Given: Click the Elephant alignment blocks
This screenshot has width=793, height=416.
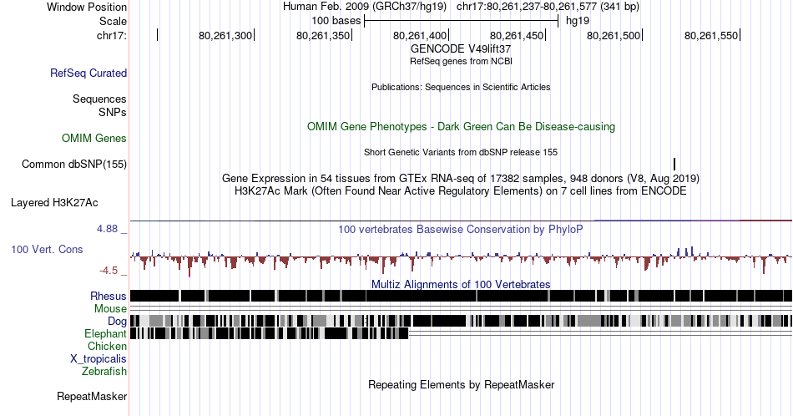Looking at the screenshot, I should [269, 333].
